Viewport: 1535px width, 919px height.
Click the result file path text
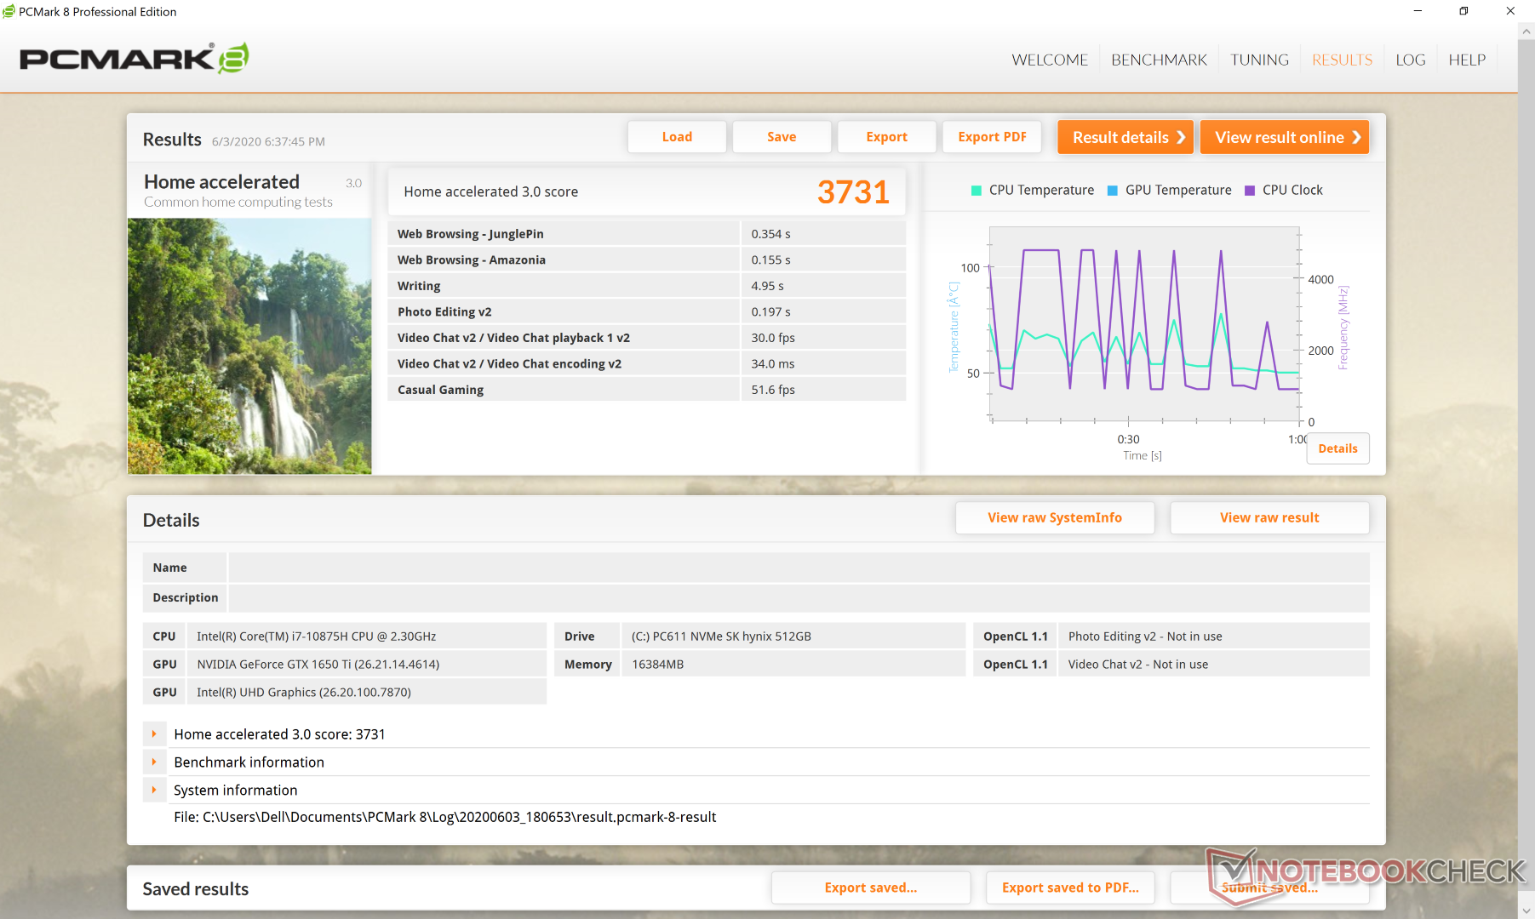coord(445,817)
